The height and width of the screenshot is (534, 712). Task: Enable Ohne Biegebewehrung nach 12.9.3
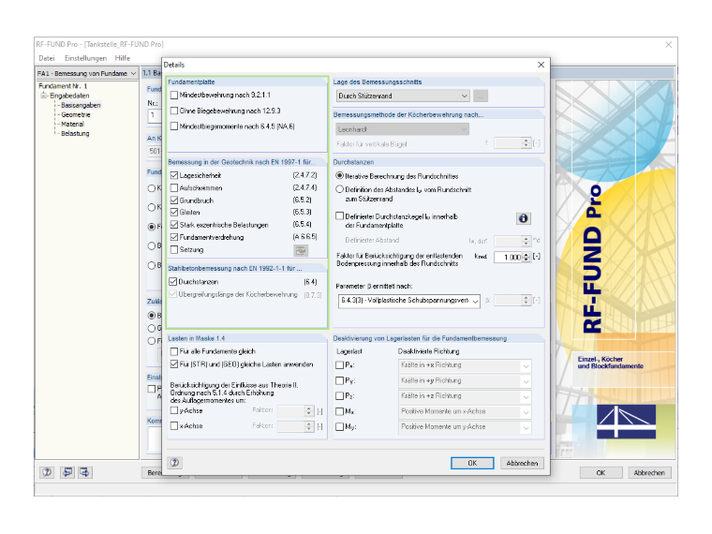pos(174,111)
